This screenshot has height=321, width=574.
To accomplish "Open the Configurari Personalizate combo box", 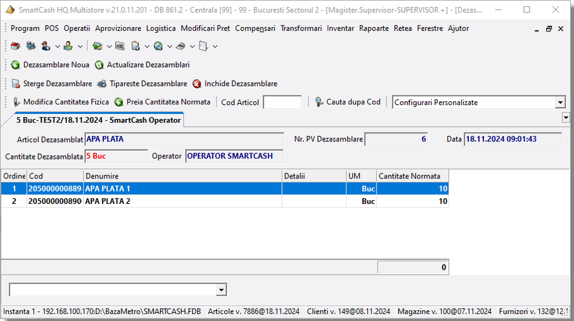I will pos(560,103).
